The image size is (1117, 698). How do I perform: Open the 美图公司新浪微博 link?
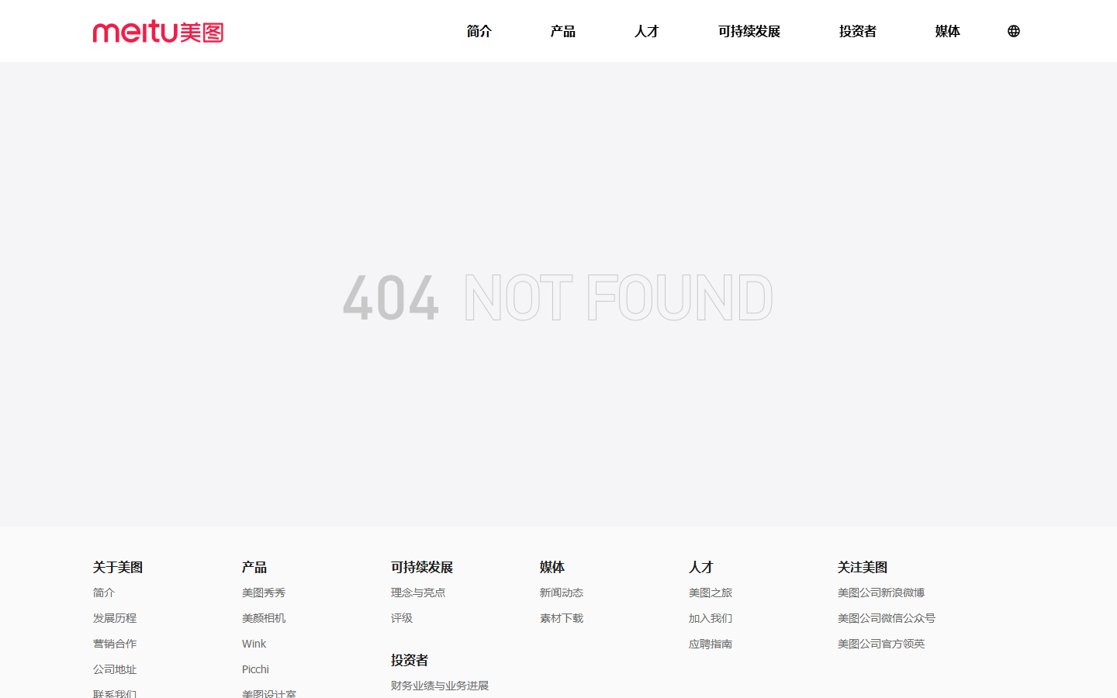click(881, 593)
